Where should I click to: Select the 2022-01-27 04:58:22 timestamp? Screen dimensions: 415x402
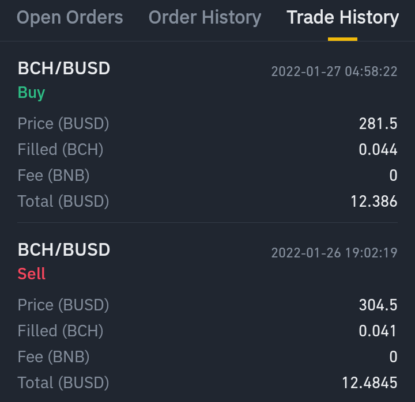pyautogui.click(x=334, y=71)
